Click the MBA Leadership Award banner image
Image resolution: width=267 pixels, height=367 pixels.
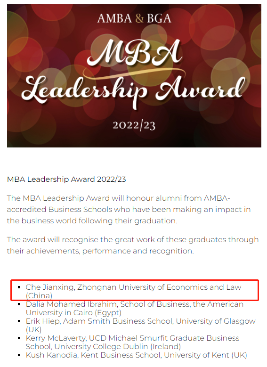[x=134, y=76]
